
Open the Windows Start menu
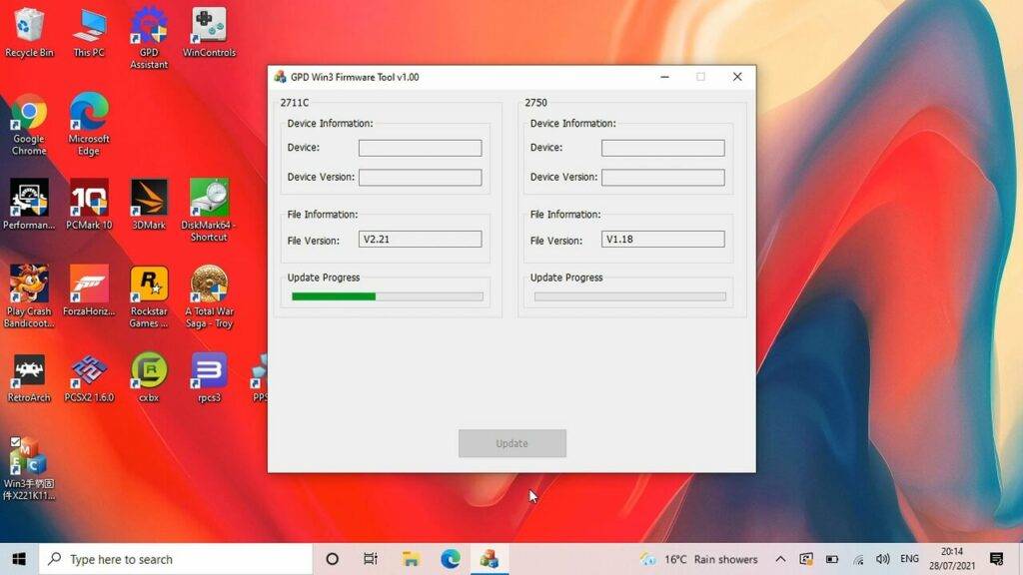click(x=19, y=559)
